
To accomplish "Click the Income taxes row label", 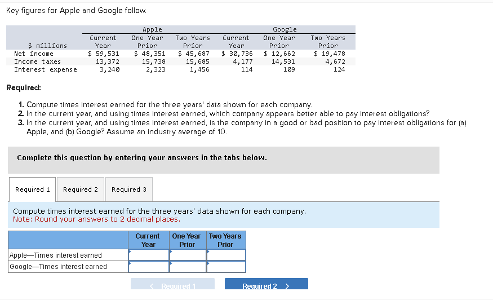I will (x=37, y=61).
